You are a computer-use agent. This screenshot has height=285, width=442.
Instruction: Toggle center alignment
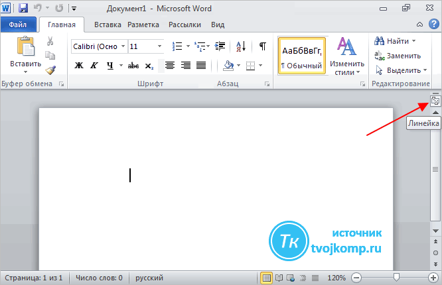click(x=170, y=66)
